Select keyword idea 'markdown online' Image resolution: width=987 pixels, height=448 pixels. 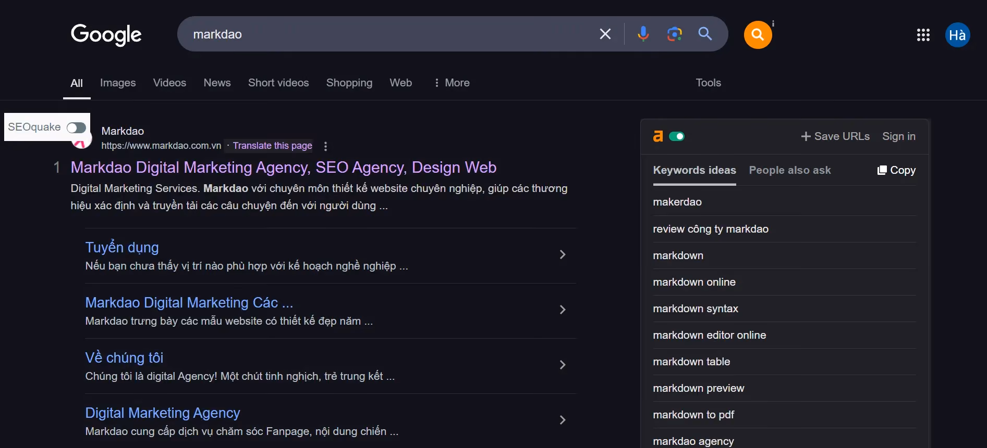tap(694, 282)
